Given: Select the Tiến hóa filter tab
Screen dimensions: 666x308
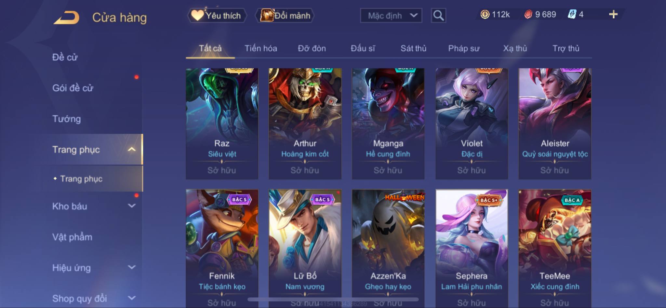Looking at the screenshot, I should [261, 48].
